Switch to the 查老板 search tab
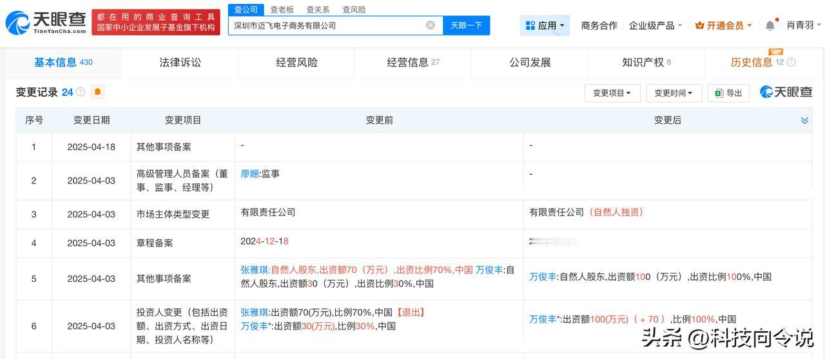 click(x=282, y=9)
